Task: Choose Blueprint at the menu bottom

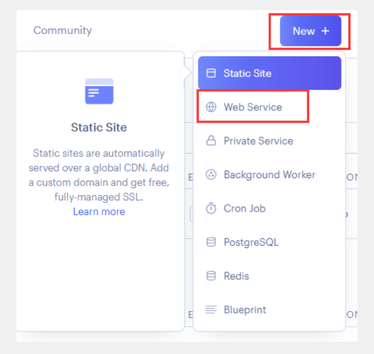Action: 245,310
